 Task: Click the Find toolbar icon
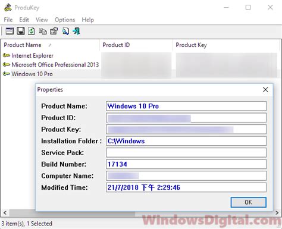coord(65,31)
